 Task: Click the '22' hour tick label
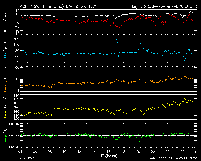[x=153, y=152]
